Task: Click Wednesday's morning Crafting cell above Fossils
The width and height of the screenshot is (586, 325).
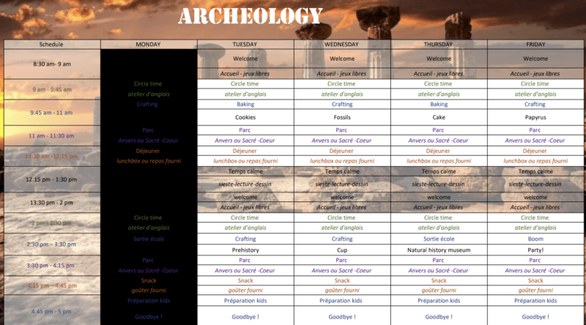Action: point(342,104)
